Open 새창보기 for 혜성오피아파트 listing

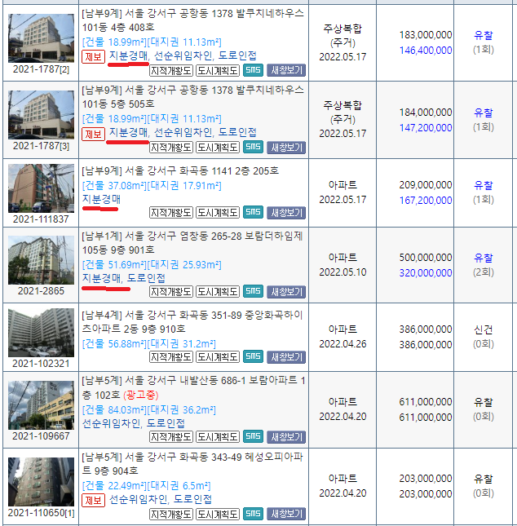click(286, 514)
